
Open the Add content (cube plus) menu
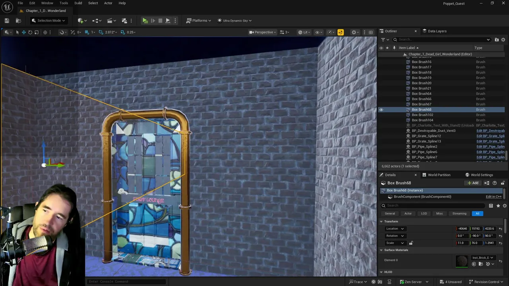82,21
